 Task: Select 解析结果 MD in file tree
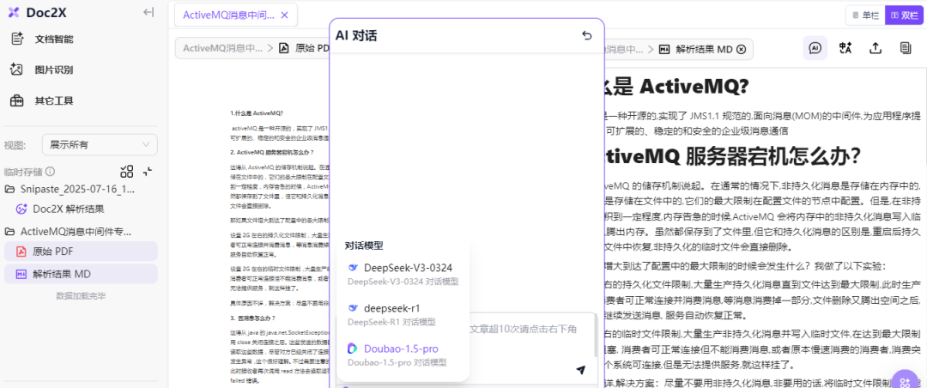click(81, 274)
